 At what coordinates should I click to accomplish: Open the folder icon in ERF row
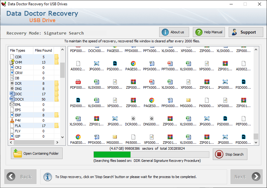(x=56, y=115)
